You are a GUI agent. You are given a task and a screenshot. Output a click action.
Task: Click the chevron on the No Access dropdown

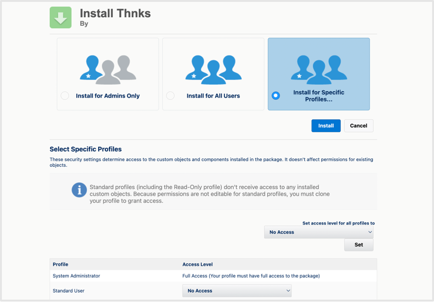click(x=371, y=232)
